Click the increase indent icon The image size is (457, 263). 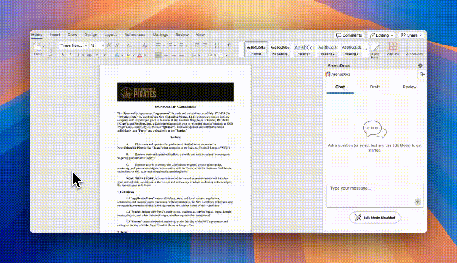click(x=204, y=45)
